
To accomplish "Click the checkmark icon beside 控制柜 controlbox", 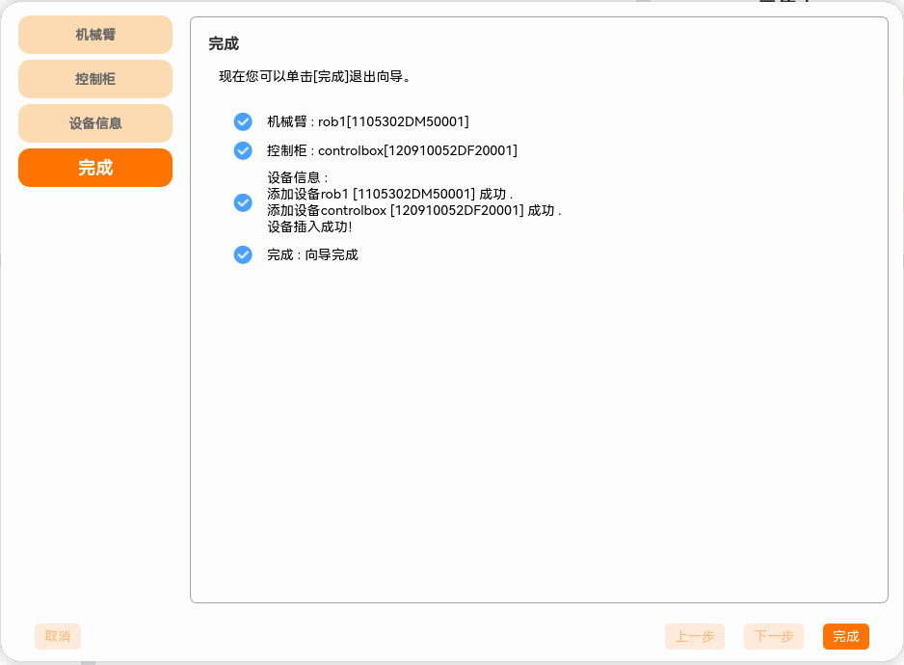I will (243, 150).
